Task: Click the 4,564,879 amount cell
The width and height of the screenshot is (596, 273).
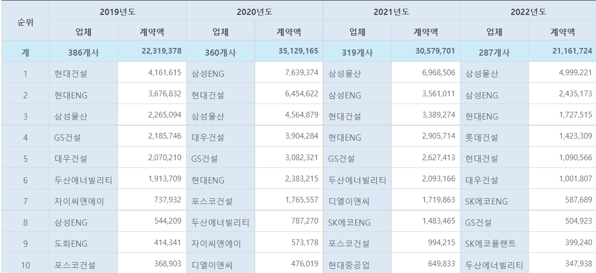Action: [289, 115]
